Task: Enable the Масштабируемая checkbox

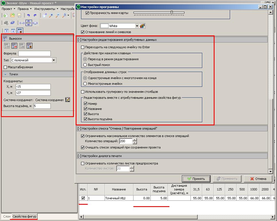Action: coord(5,67)
